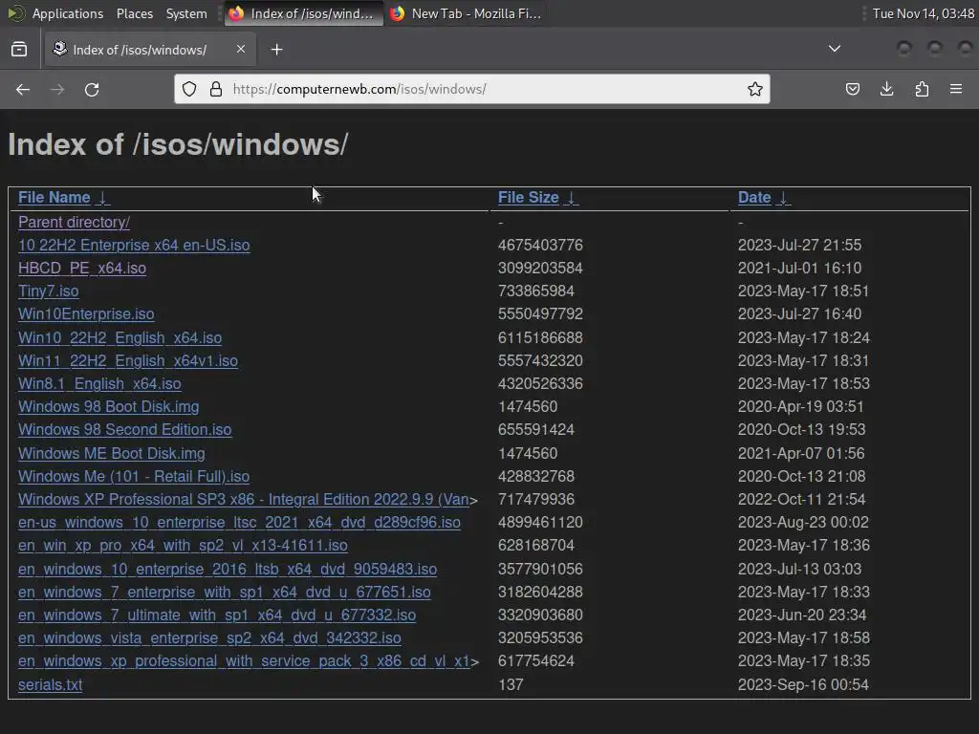Viewport: 979px width, 734px height.
Task: Open the tracking protection shield icon
Action: (189, 89)
